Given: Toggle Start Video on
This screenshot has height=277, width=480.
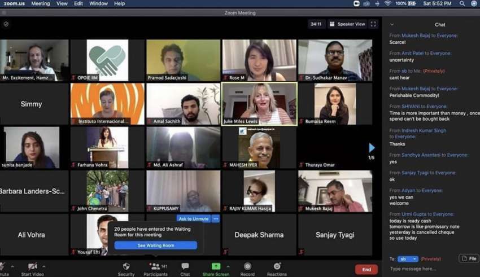Looking at the screenshot, I should pos(32,267).
